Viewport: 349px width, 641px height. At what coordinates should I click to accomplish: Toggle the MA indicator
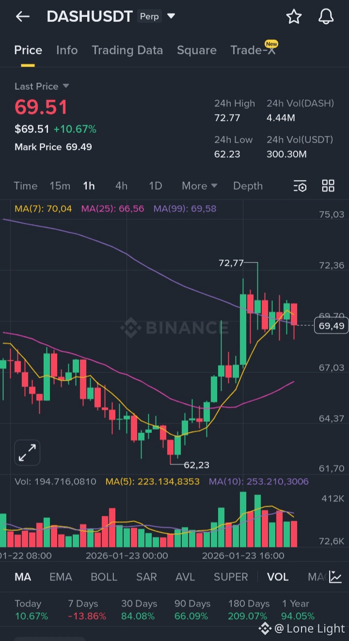(23, 577)
